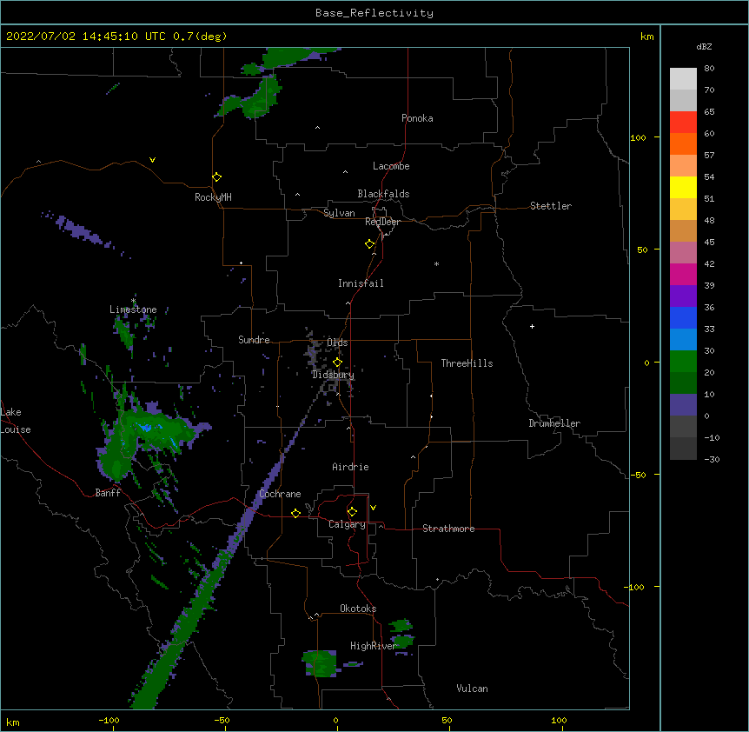
Task: Click the Cochrane town label
Action: (280, 494)
